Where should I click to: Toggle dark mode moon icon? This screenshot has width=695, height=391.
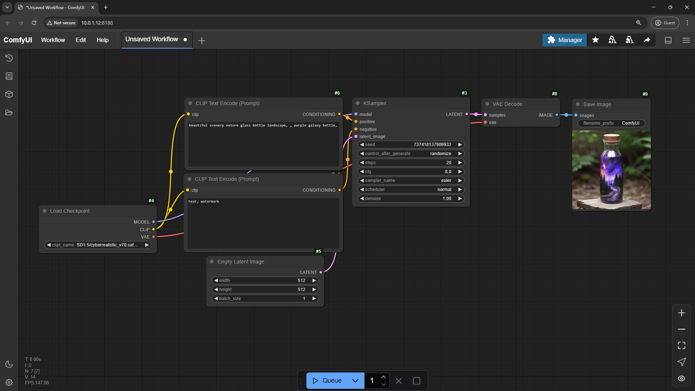pos(9,364)
